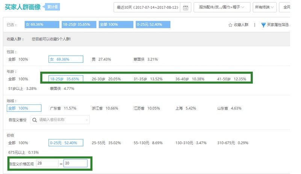Select age 41-50岁 12.35%
The image size is (301, 174).
point(231,79)
